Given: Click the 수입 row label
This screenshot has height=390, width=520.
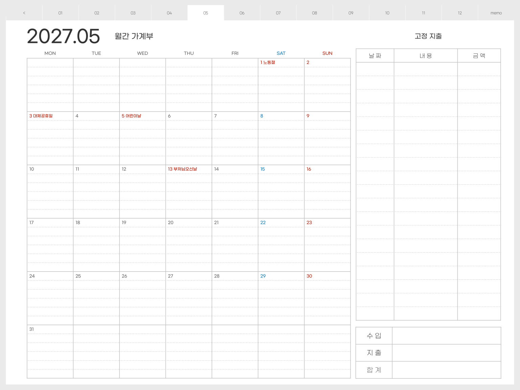Looking at the screenshot, I should (x=374, y=336).
